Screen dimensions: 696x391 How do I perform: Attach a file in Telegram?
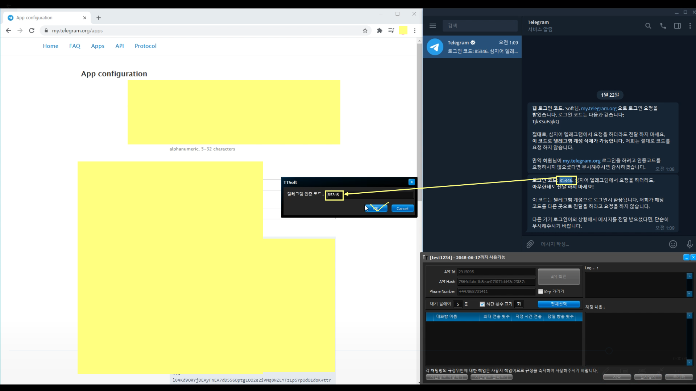tap(530, 244)
